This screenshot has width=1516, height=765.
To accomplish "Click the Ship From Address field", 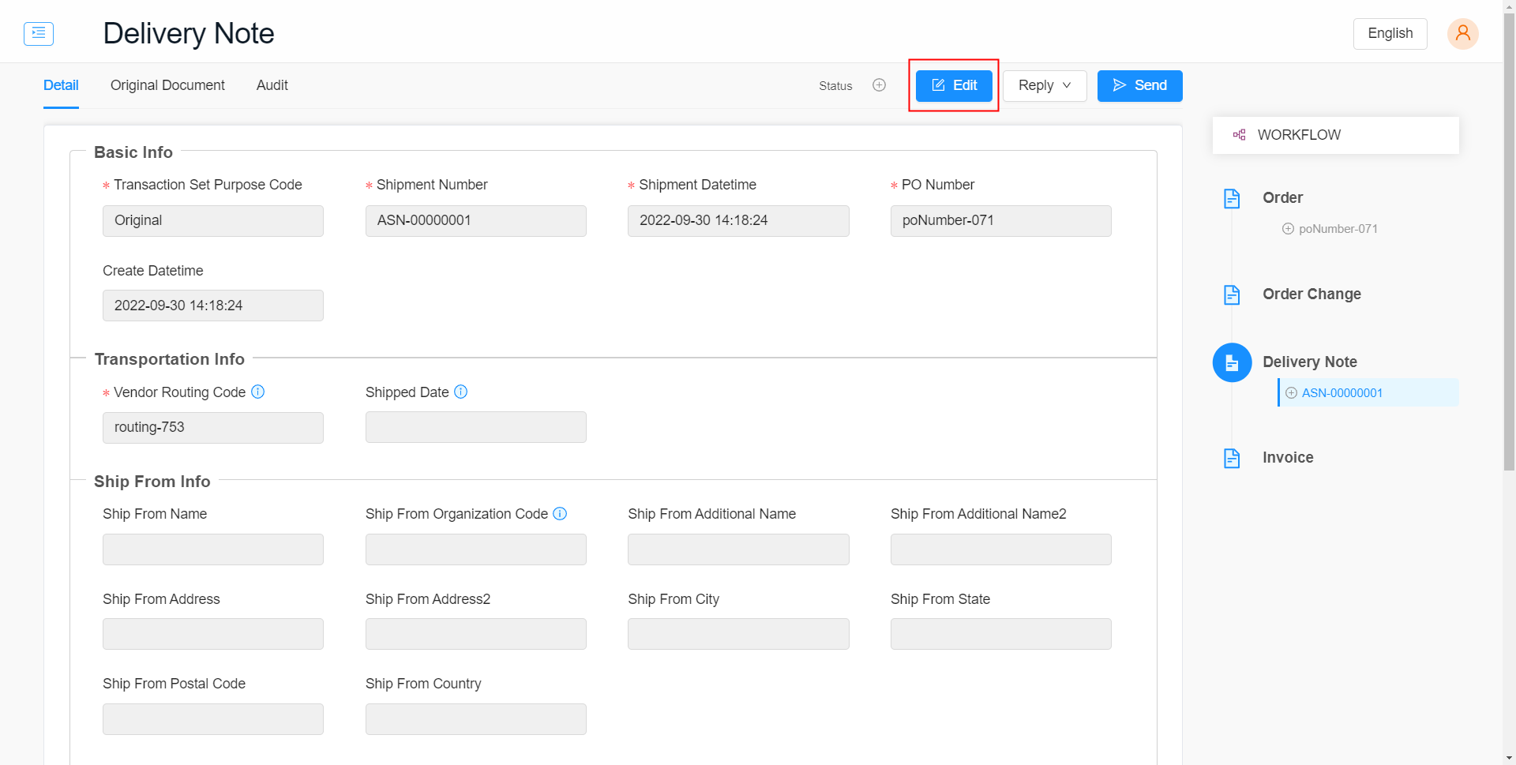I will point(213,634).
